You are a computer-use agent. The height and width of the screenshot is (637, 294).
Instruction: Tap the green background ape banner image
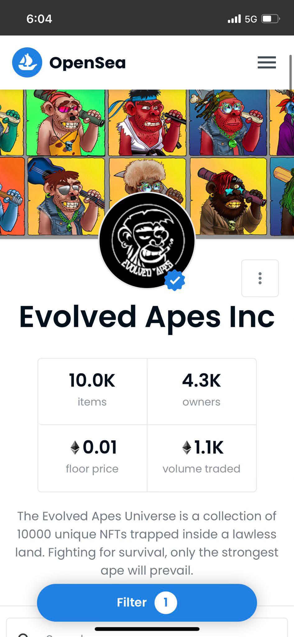tap(66, 122)
